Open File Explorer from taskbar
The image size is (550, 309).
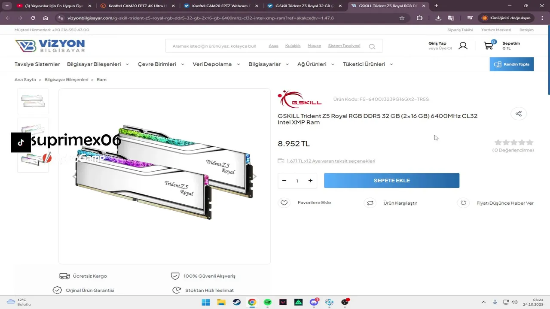click(x=221, y=302)
